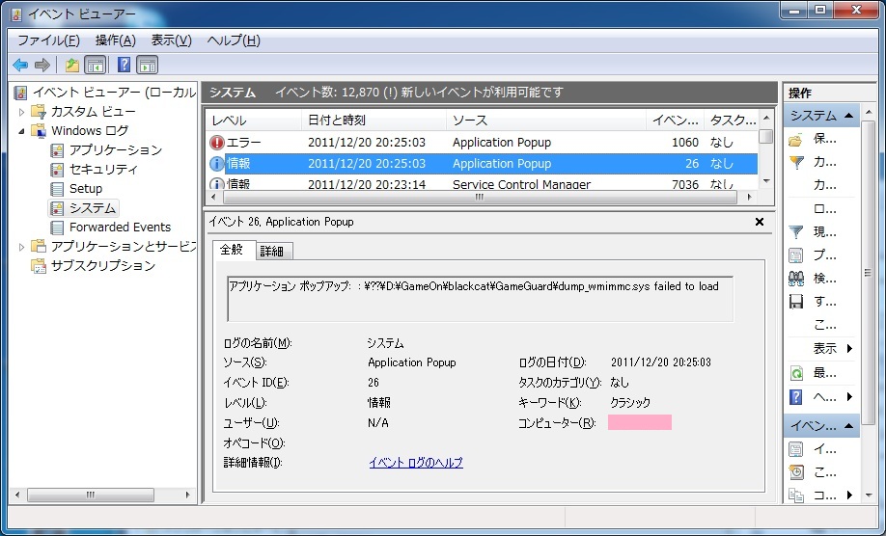Open the open saved log action icon

pyautogui.click(x=796, y=139)
